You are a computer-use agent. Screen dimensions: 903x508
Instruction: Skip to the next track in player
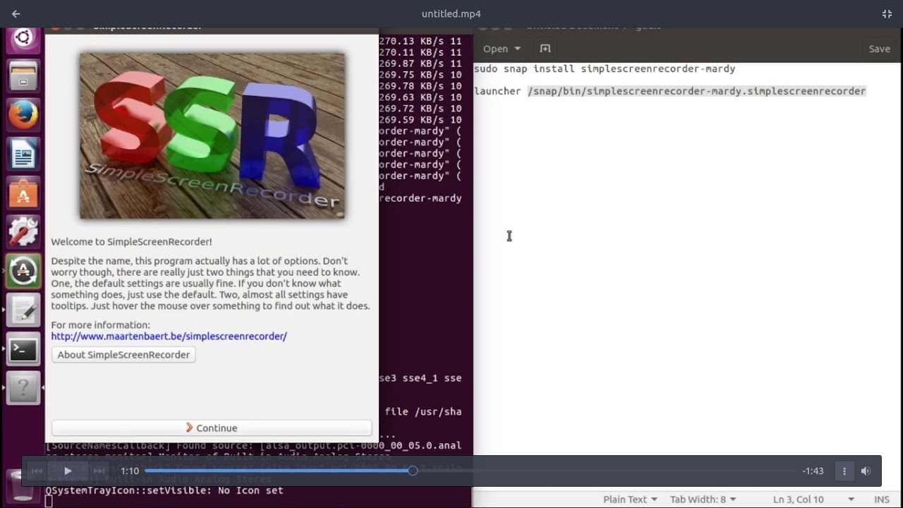(99, 471)
